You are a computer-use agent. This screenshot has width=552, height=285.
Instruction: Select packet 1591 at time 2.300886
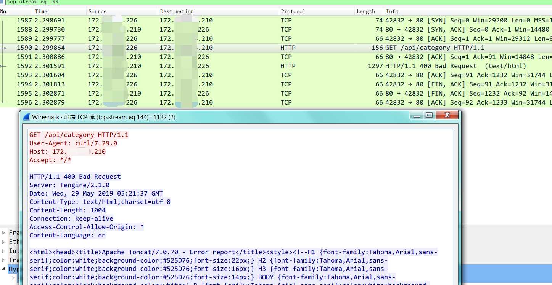[x=276, y=57]
